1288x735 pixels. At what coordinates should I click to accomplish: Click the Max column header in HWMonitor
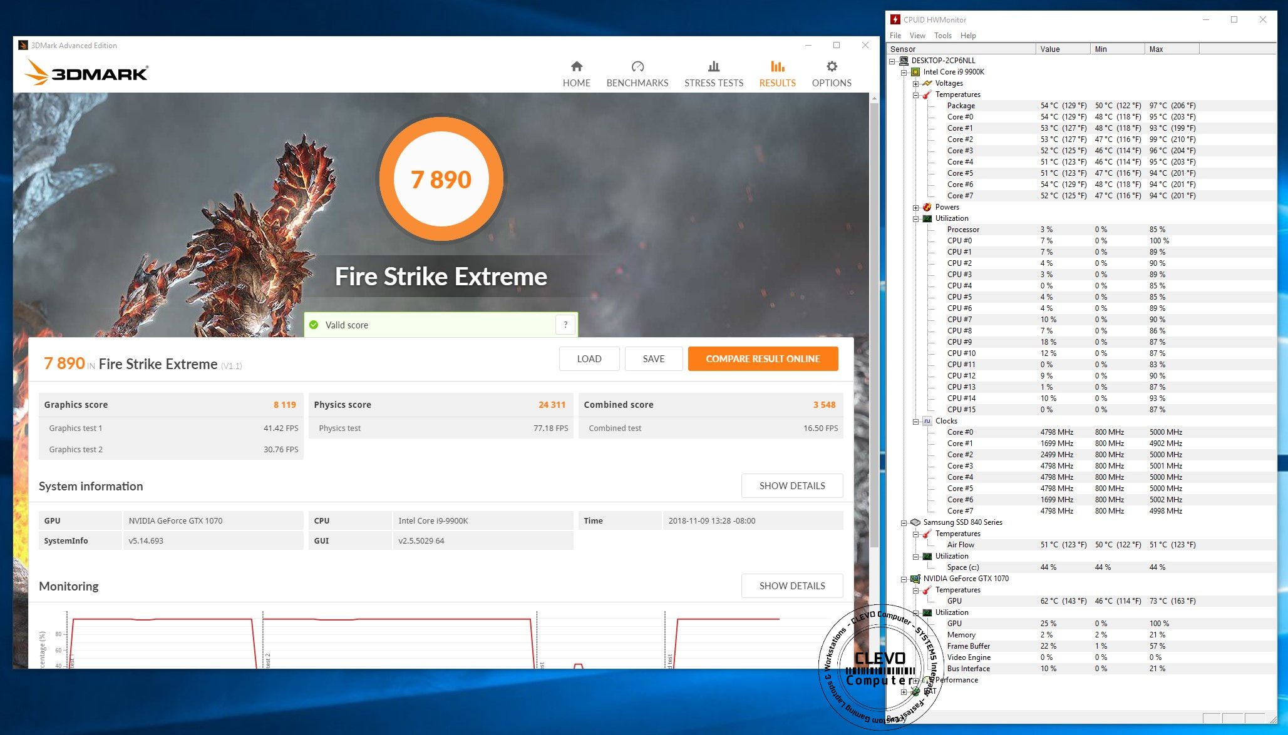[x=1172, y=49]
